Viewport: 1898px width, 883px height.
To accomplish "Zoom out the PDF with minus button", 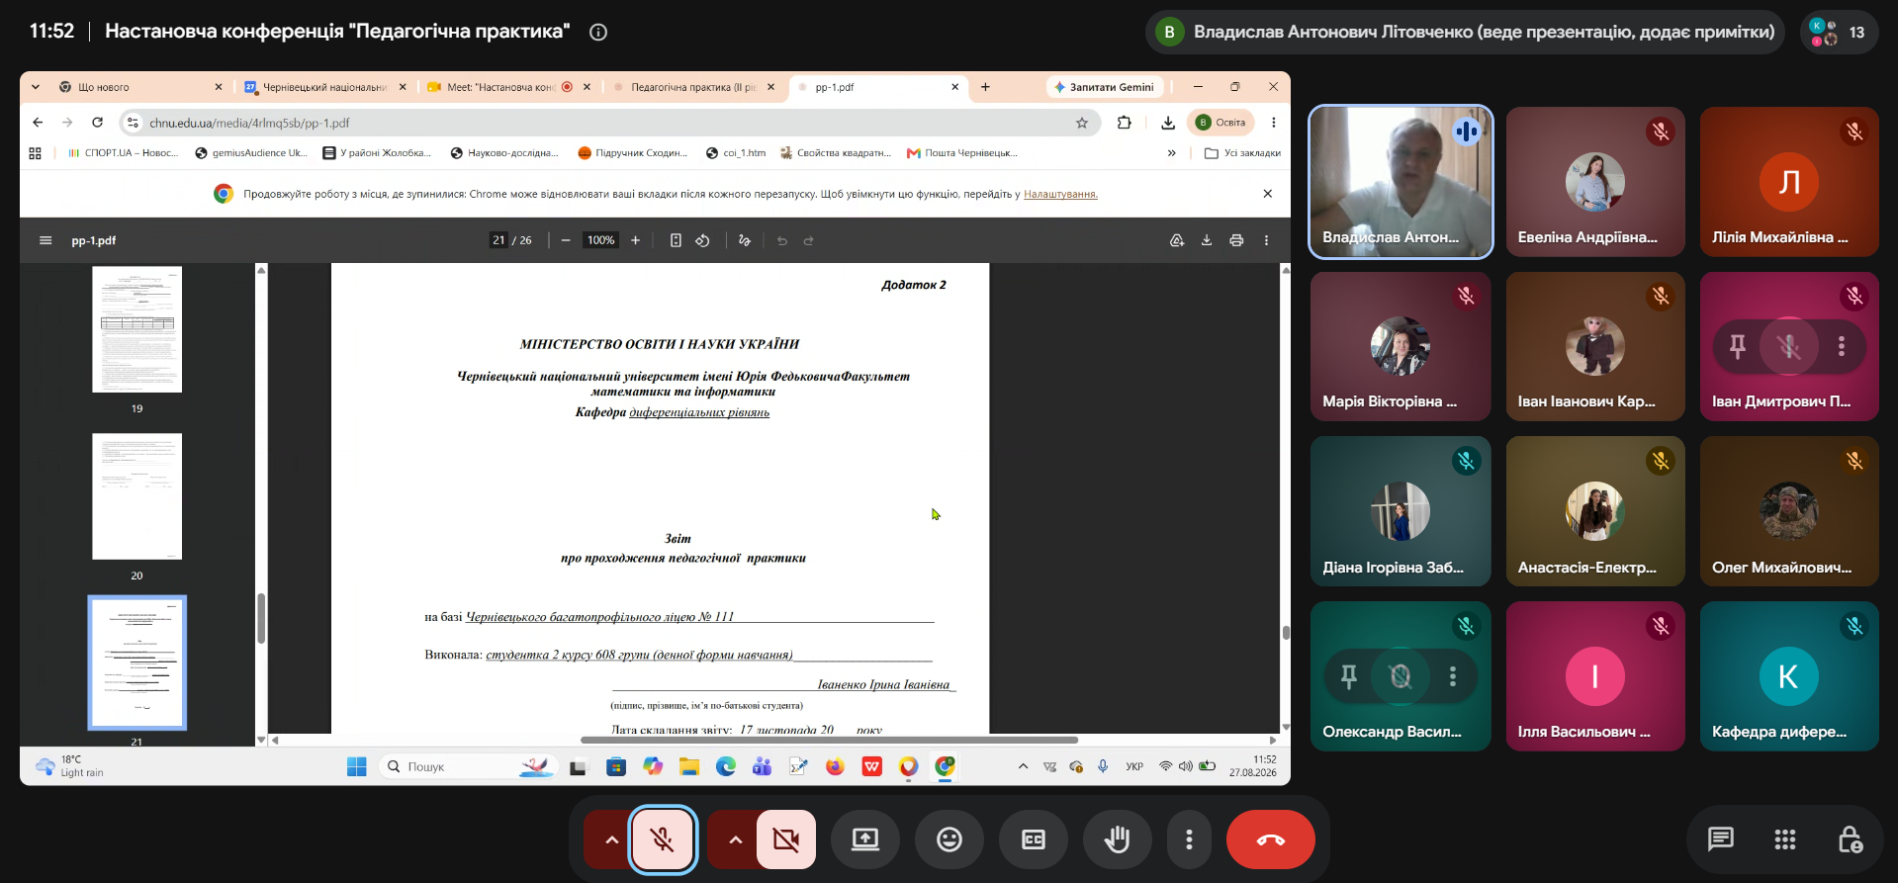I will tap(566, 240).
